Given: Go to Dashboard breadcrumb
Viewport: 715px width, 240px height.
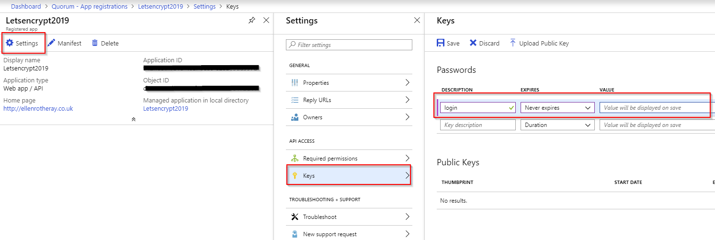Looking at the screenshot, I should [x=26, y=7].
